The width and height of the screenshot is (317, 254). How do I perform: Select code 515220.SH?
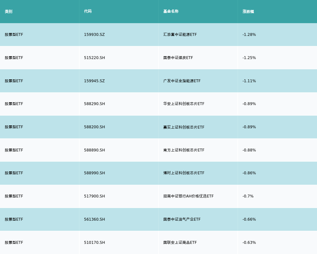94,58
